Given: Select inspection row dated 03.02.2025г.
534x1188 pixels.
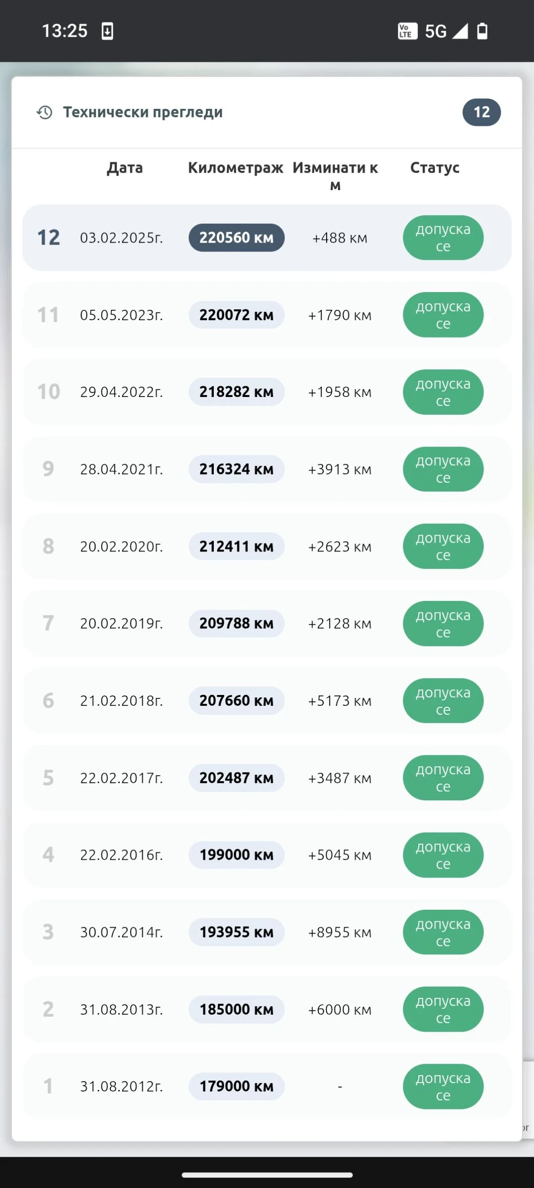Looking at the screenshot, I should point(267,238).
